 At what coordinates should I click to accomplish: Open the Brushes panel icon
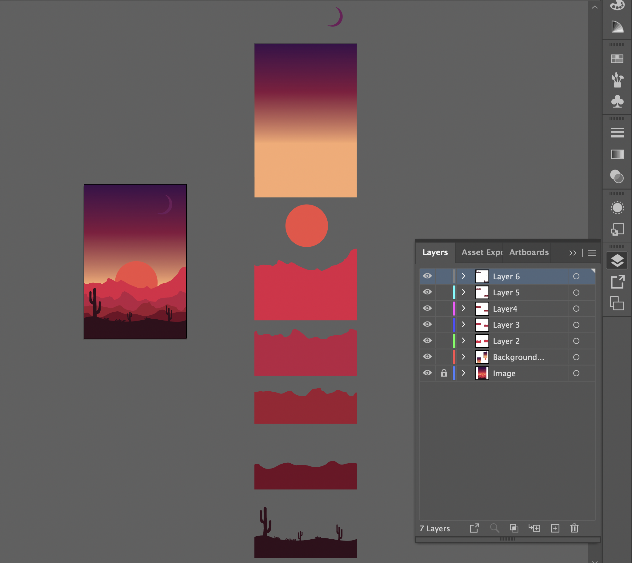(x=617, y=80)
